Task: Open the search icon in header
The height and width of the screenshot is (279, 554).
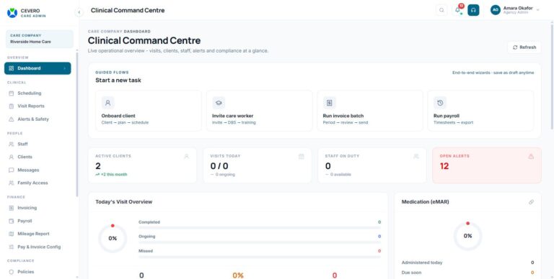Action: pyautogui.click(x=441, y=10)
